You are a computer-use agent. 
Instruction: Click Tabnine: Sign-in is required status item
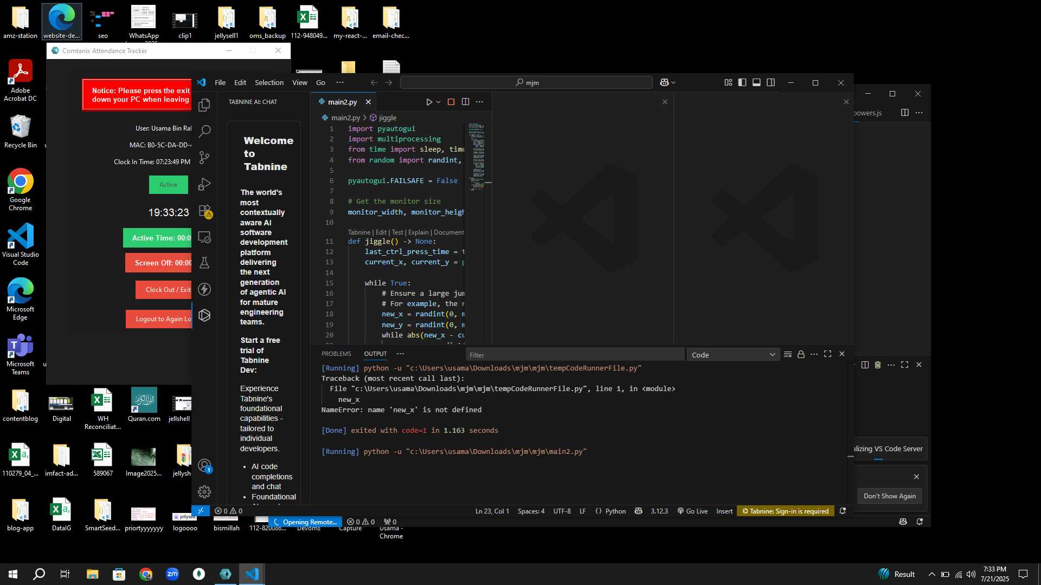tap(785, 511)
